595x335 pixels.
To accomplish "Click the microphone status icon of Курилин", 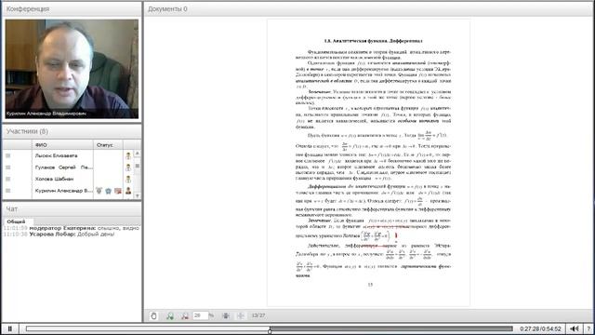I will click(99, 191).
